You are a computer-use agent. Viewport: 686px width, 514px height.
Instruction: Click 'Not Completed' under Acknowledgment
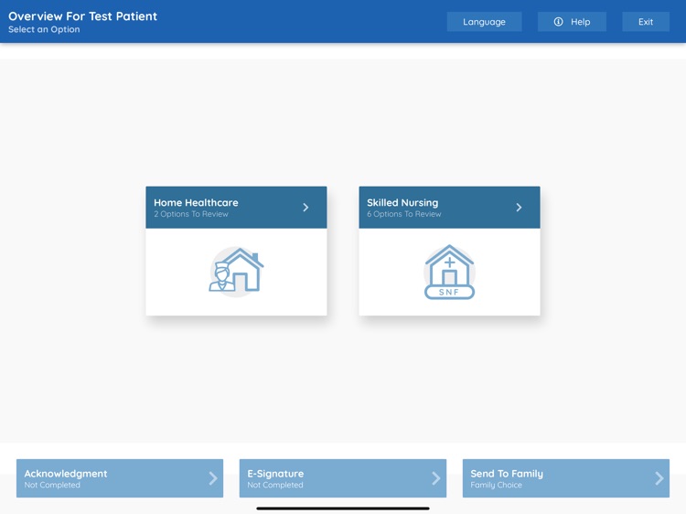(x=52, y=485)
